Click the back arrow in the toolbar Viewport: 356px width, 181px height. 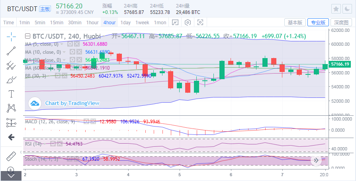coord(11,137)
